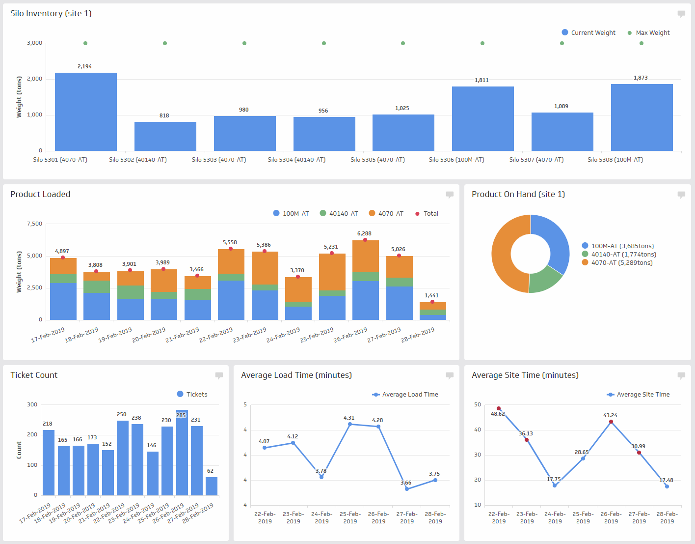Click the red Total legend dot in Product Loaded
This screenshot has height=544, width=695.
[417, 213]
